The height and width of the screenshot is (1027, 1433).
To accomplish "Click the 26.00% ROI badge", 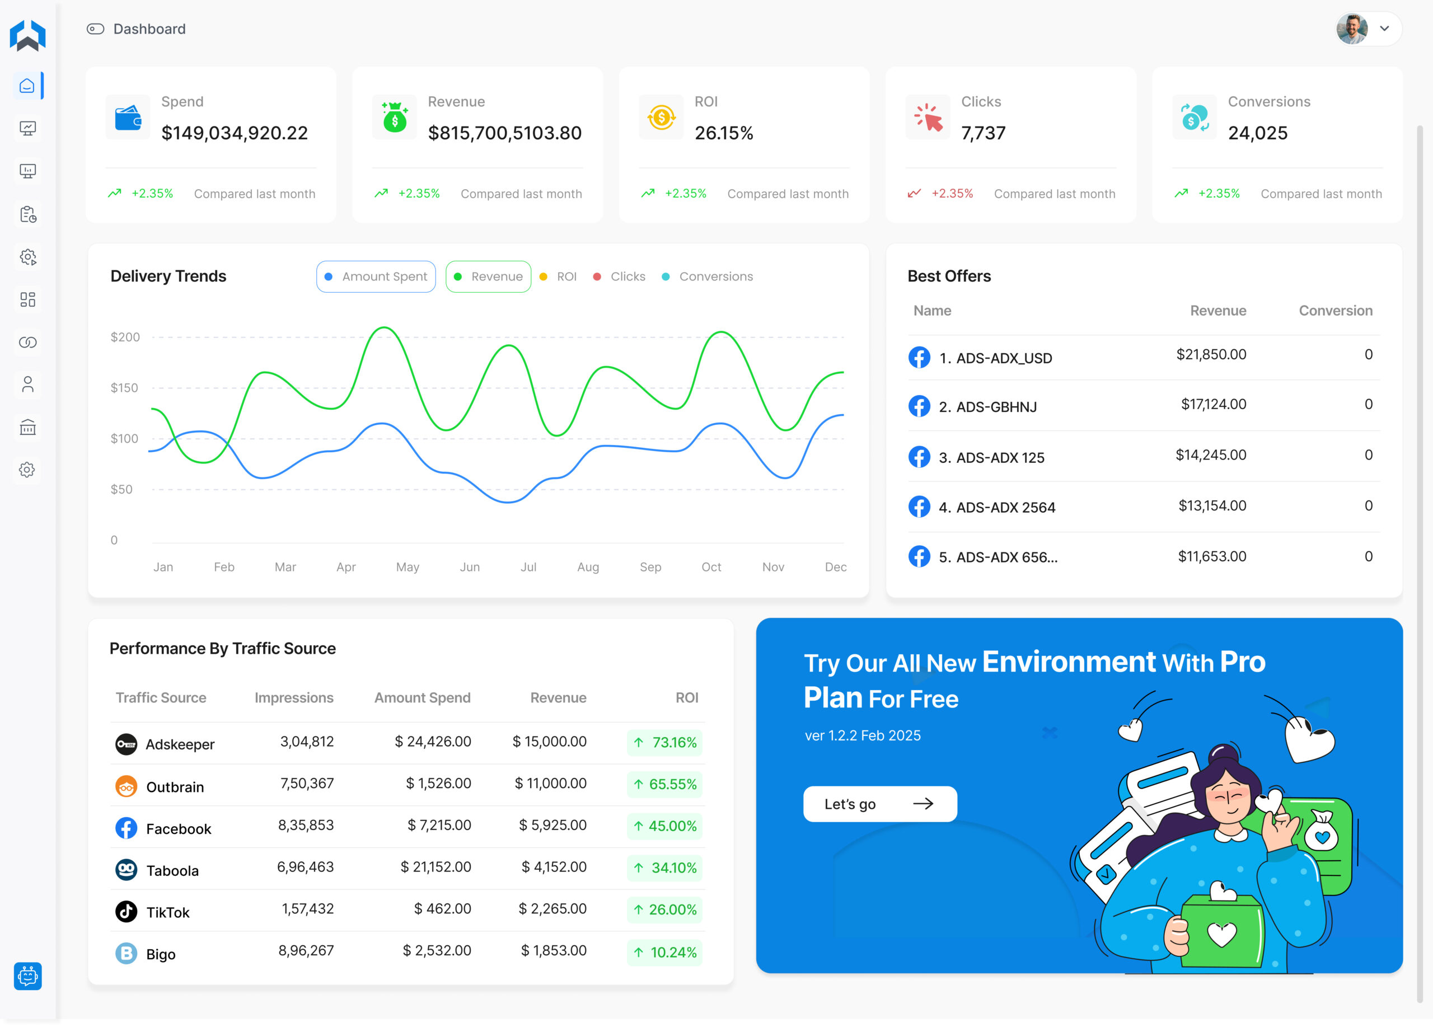I will pos(664,910).
